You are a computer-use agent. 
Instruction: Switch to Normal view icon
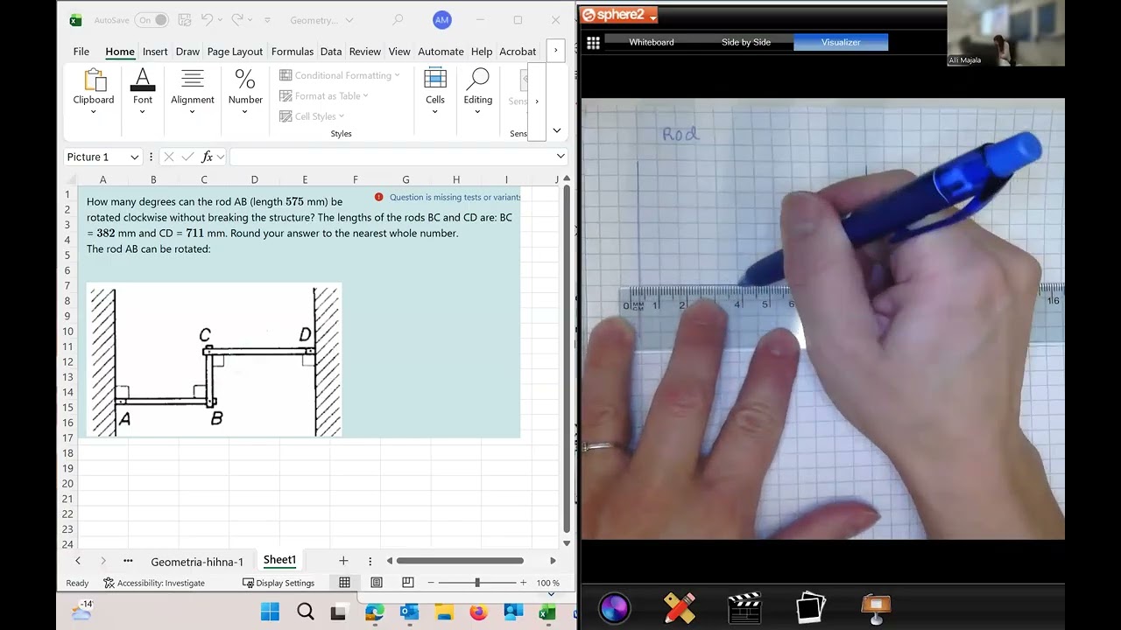tap(345, 583)
